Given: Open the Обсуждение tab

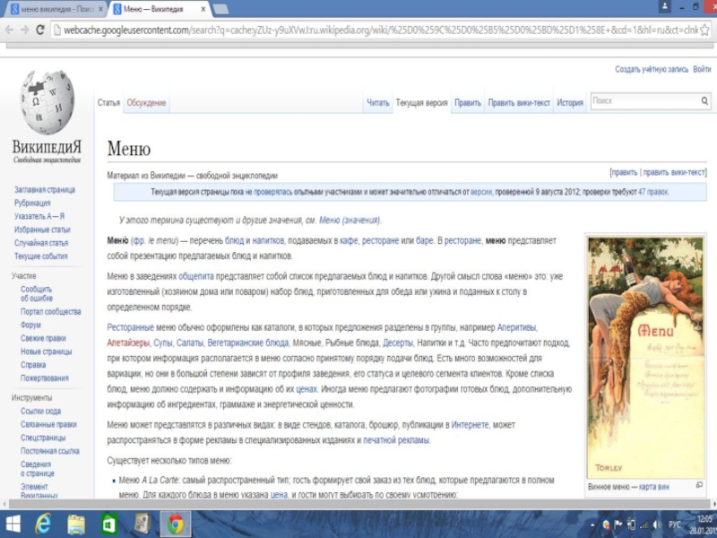Looking at the screenshot, I should tap(146, 103).
